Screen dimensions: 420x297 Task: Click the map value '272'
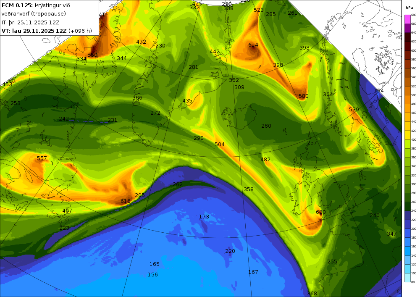tap(155, 113)
